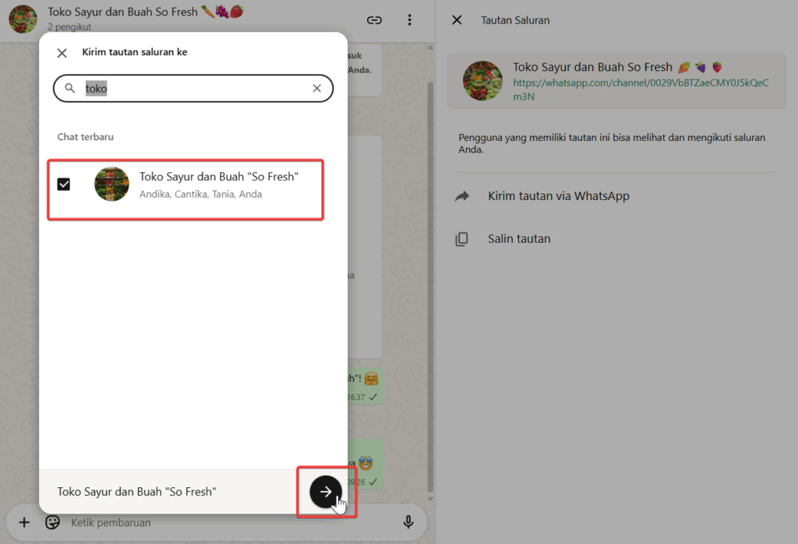This screenshot has height=544, width=798.
Task: Open the channel link icon in header
Action: tap(375, 20)
